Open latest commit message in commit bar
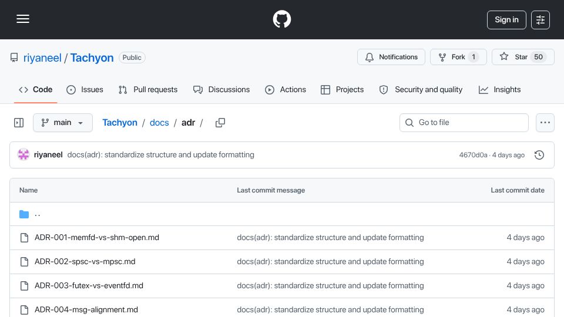564x317 pixels. point(161,154)
